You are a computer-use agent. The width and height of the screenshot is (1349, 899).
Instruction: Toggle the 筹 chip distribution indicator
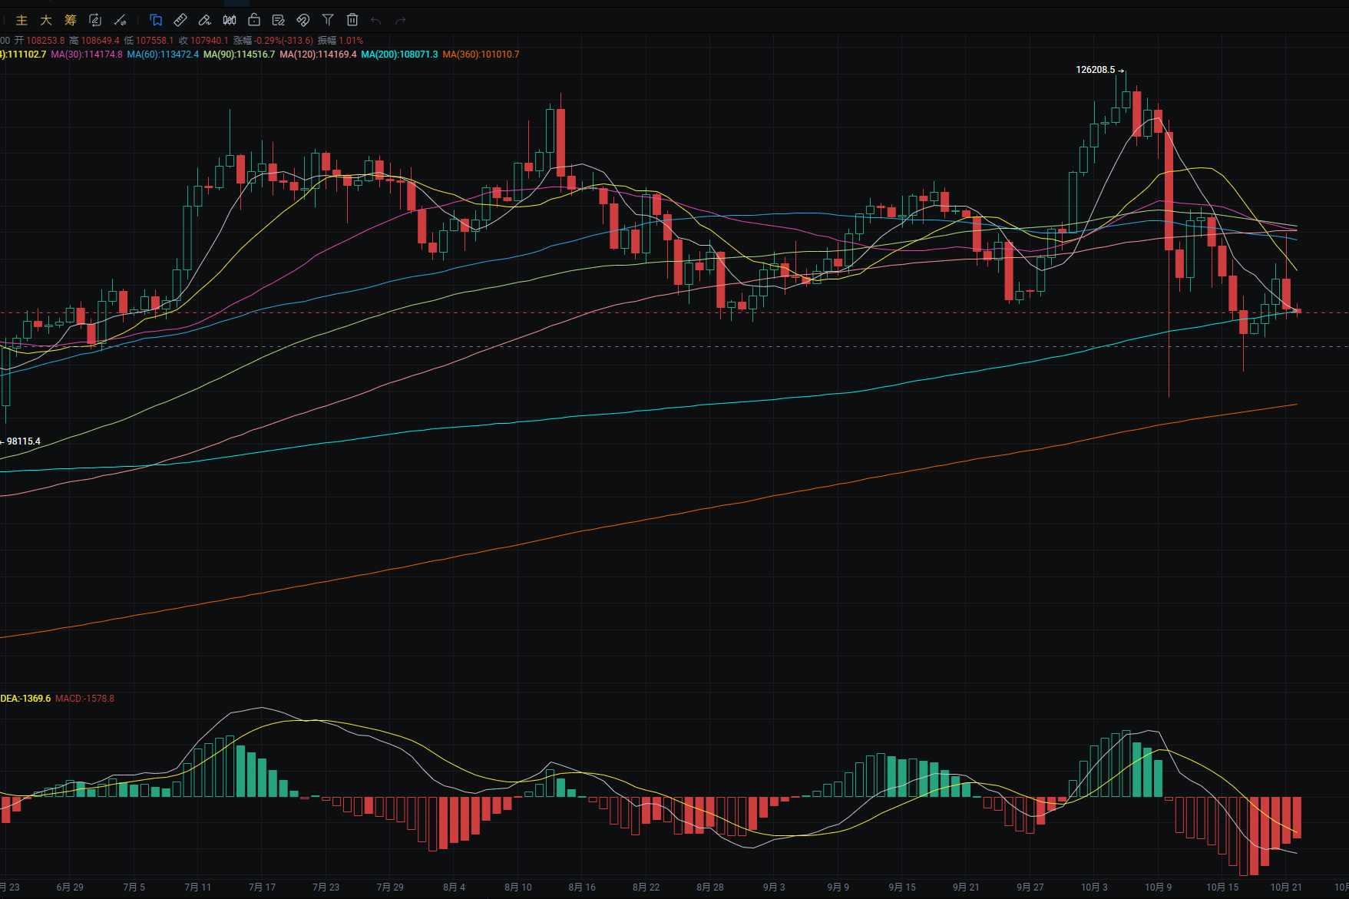71,20
